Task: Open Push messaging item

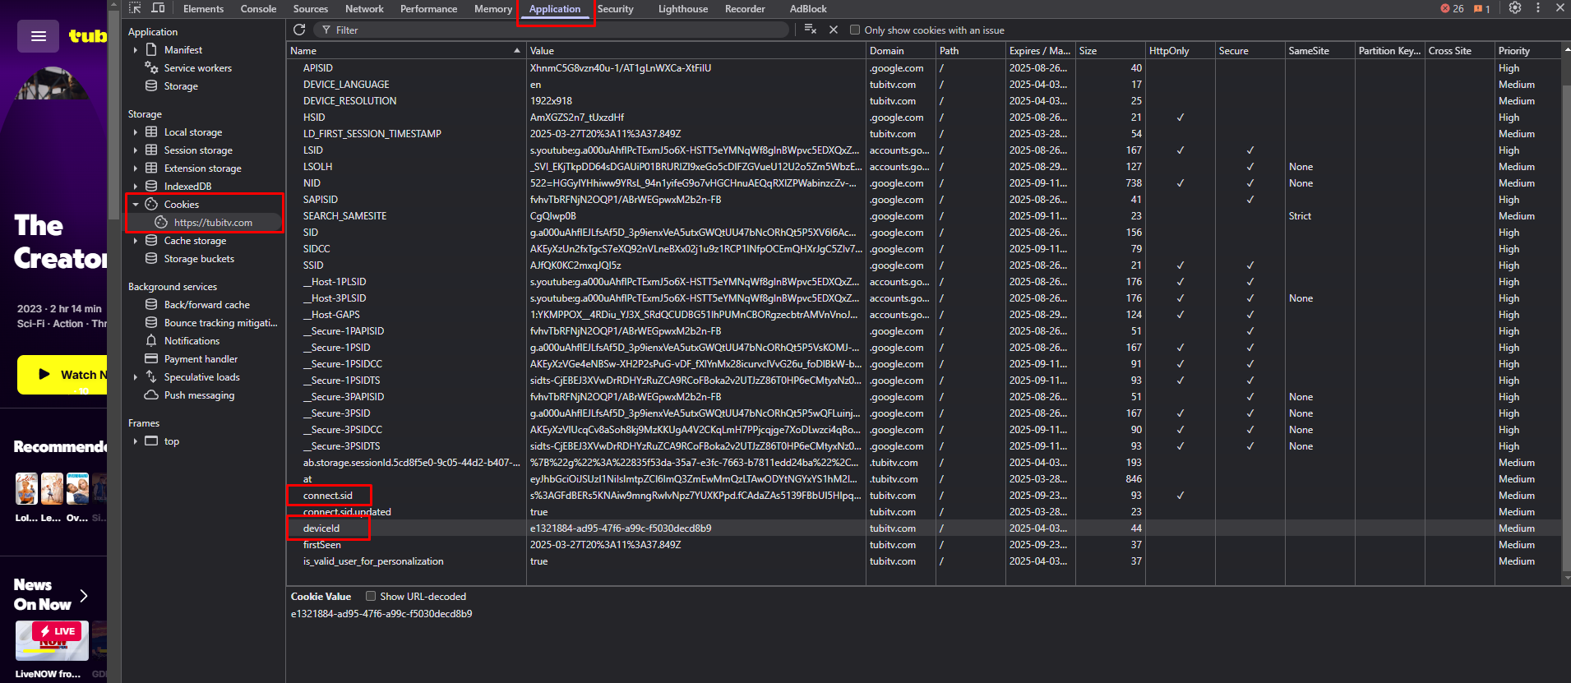Action: click(x=199, y=395)
